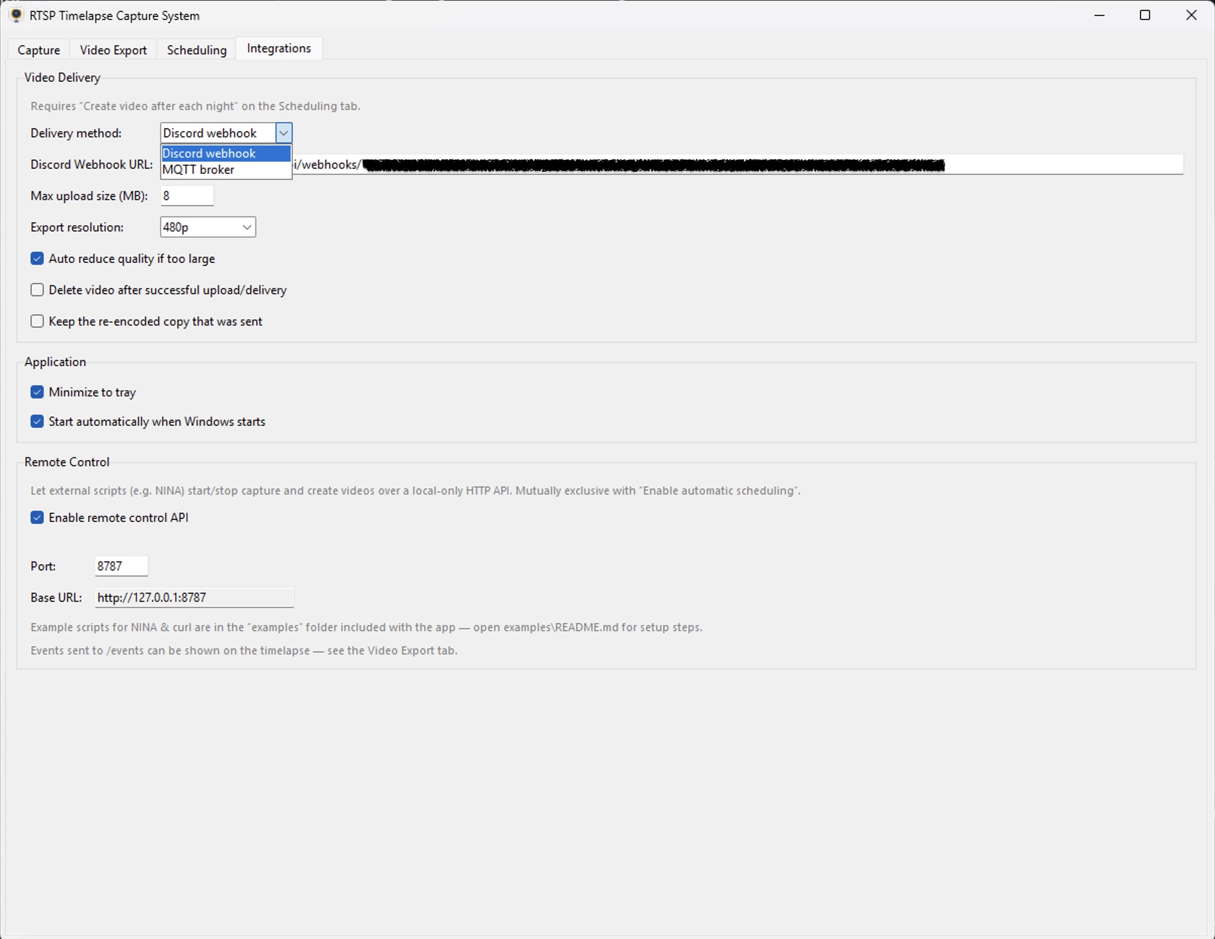Click the Base URL field
1215x939 pixels.
click(194, 597)
